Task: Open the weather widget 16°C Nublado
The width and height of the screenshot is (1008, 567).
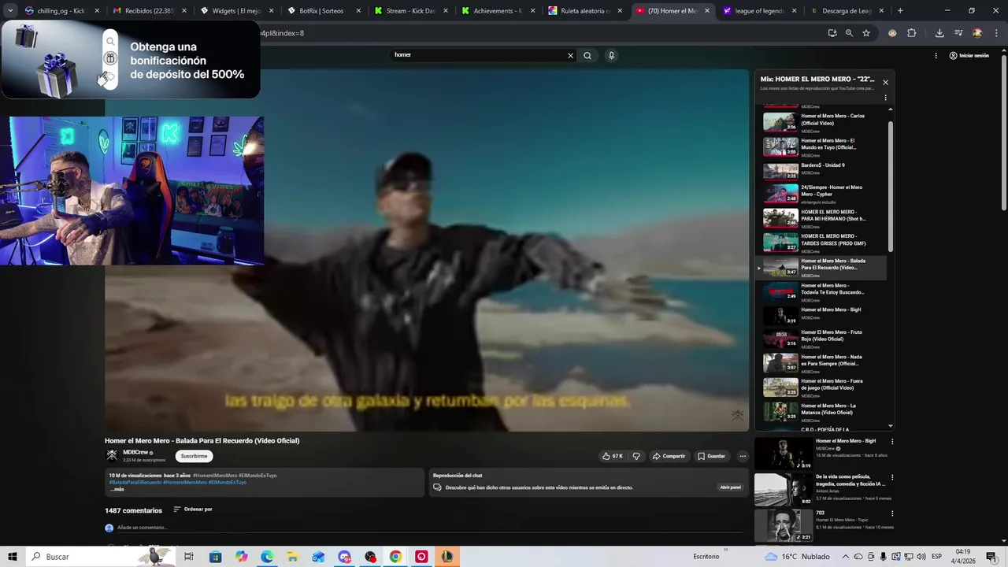Action: click(x=797, y=557)
